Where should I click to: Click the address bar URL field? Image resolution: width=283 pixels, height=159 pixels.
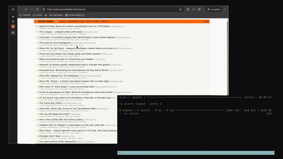(x=112, y=9)
